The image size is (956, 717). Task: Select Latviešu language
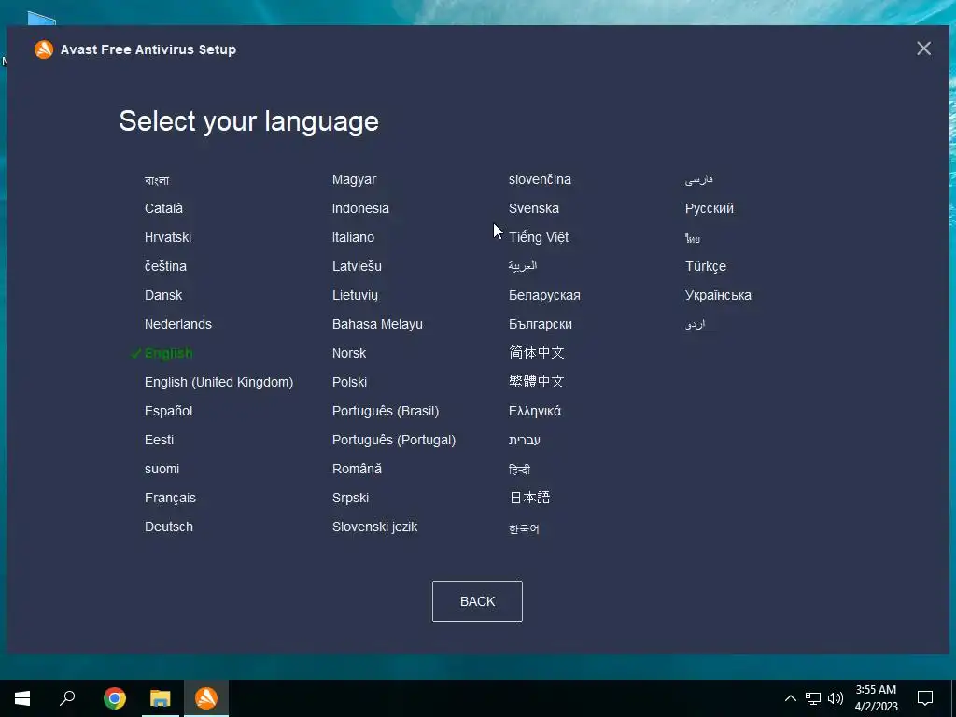tap(357, 266)
